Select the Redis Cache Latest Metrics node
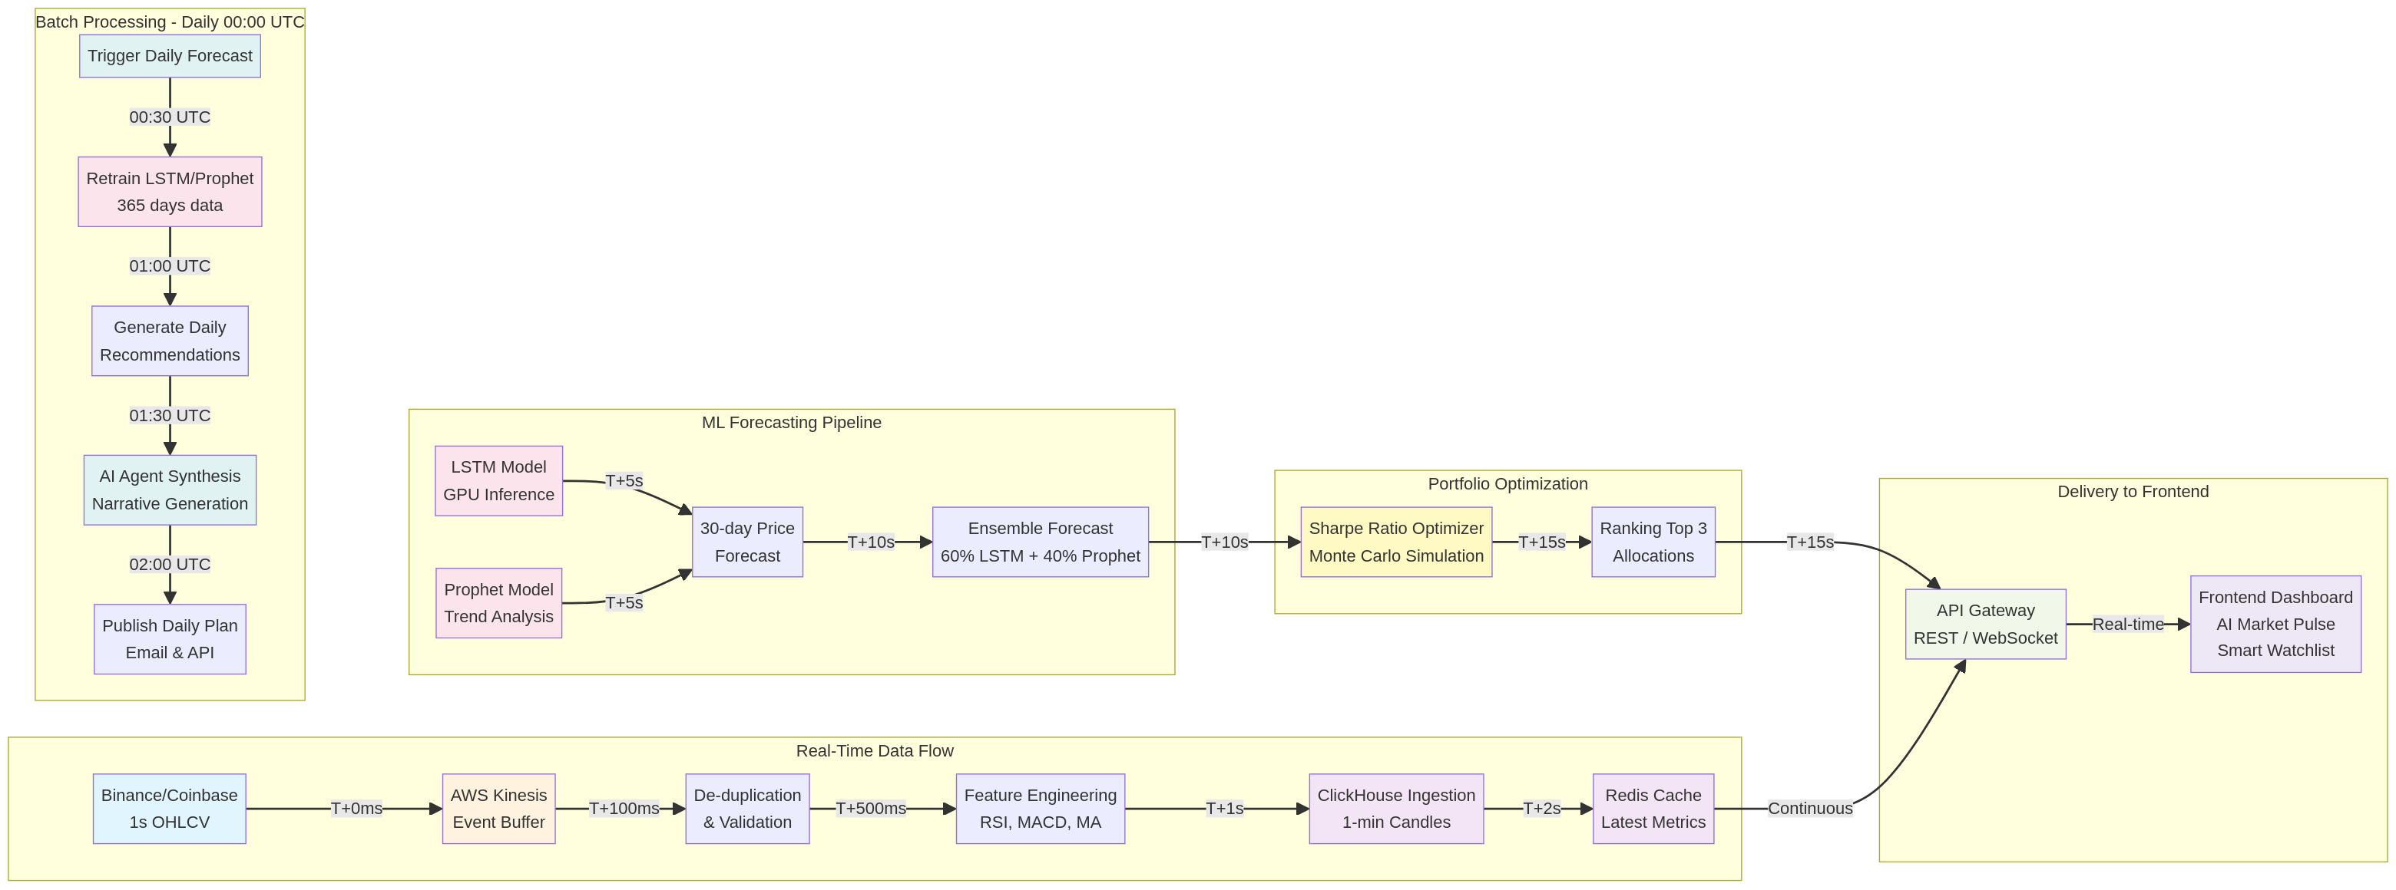 point(1653,808)
